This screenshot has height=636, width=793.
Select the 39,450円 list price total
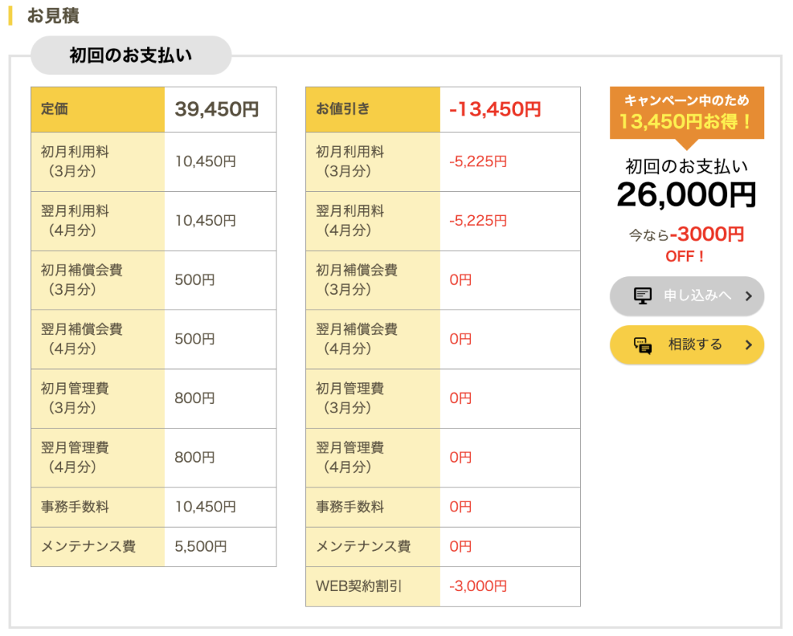click(x=217, y=109)
